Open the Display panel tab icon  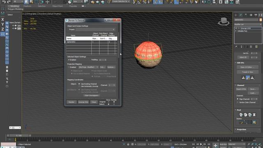tap(256, 15)
